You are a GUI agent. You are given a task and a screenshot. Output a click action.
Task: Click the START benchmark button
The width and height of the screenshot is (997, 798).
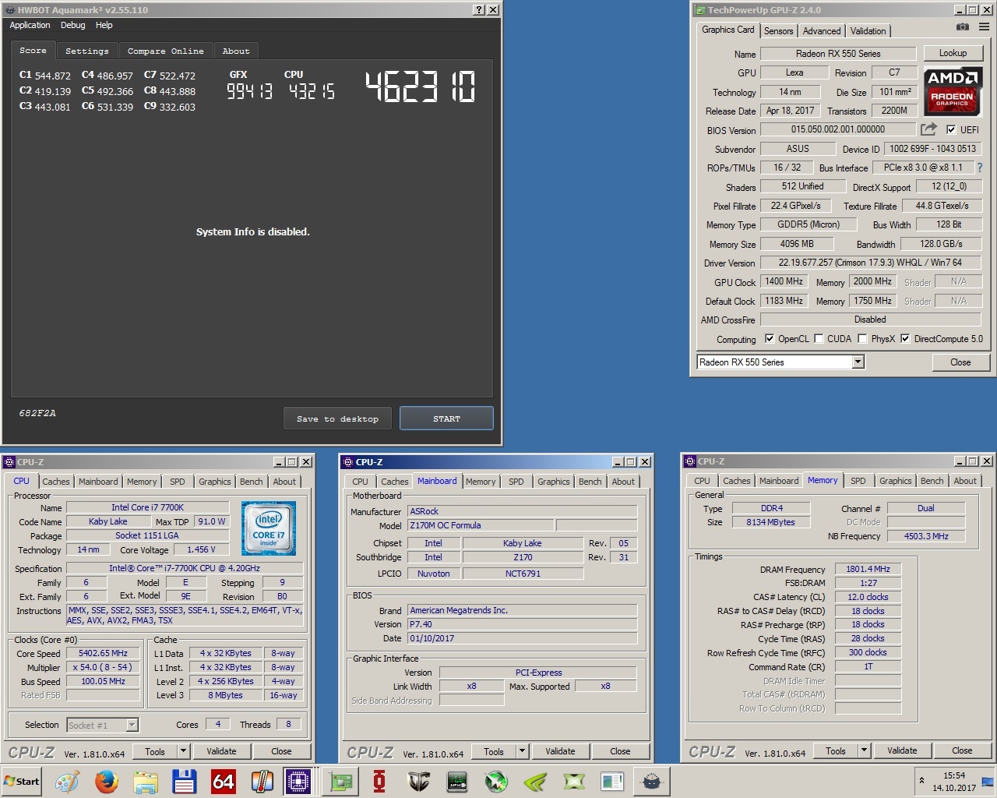coord(446,418)
